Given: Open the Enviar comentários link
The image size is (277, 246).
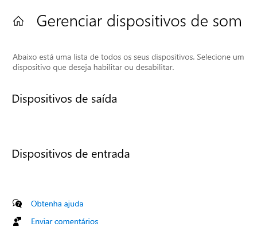Looking at the screenshot, I should [65, 221].
